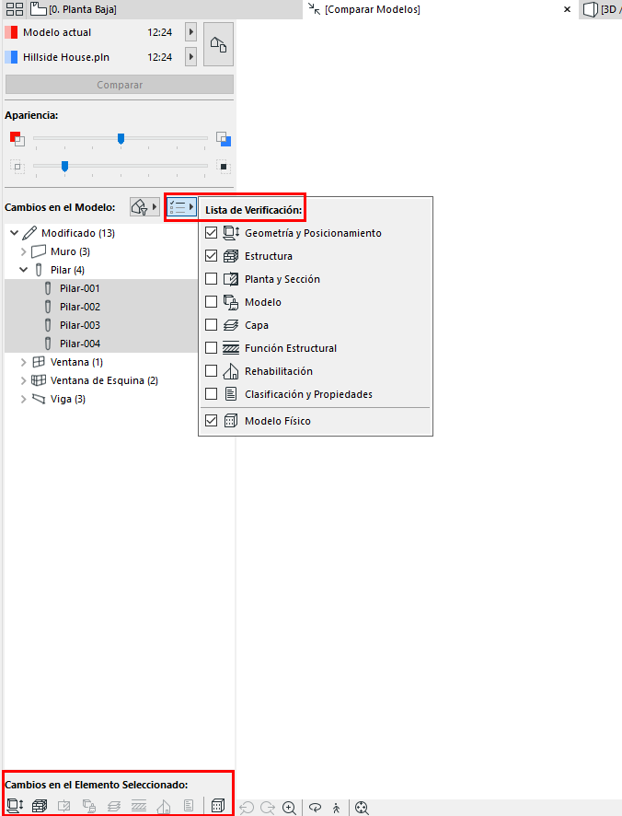The width and height of the screenshot is (622, 816).
Task: Enable Clasificación y Propiedades checkbox
Action: coord(211,394)
